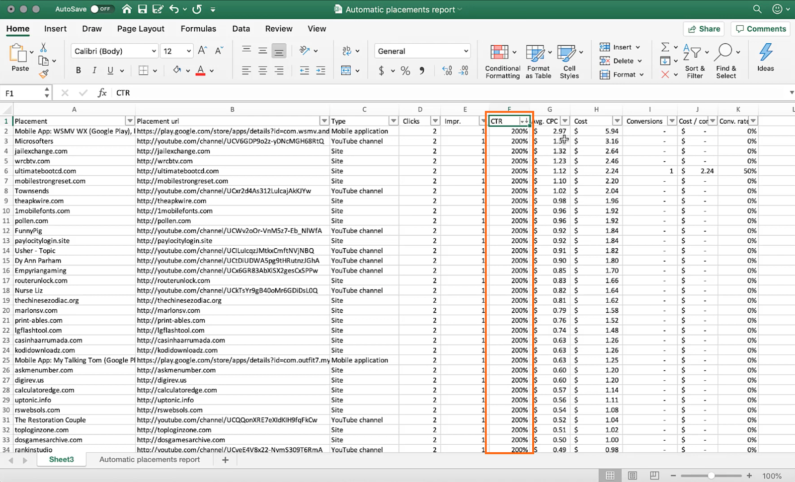The height and width of the screenshot is (482, 795).
Task: Switch to Page Layout view
Action: tap(632, 476)
